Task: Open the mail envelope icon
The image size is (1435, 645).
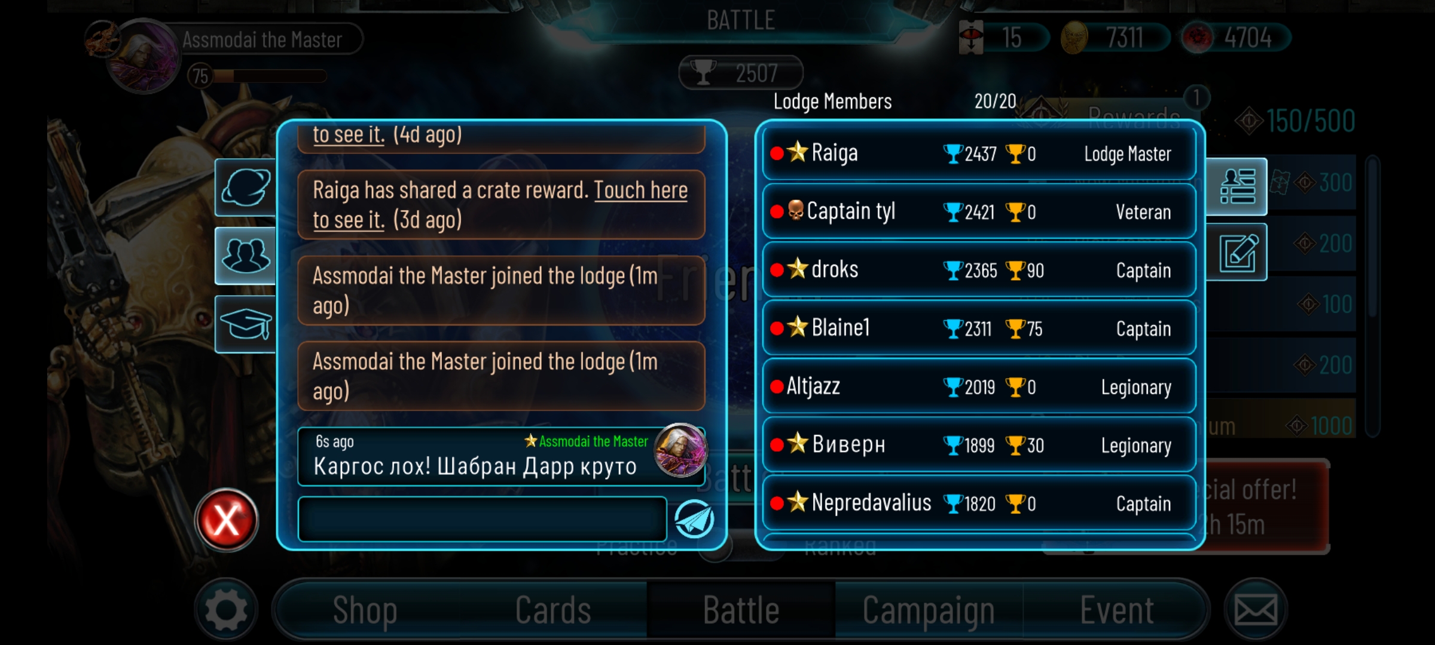Action: click(1256, 610)
